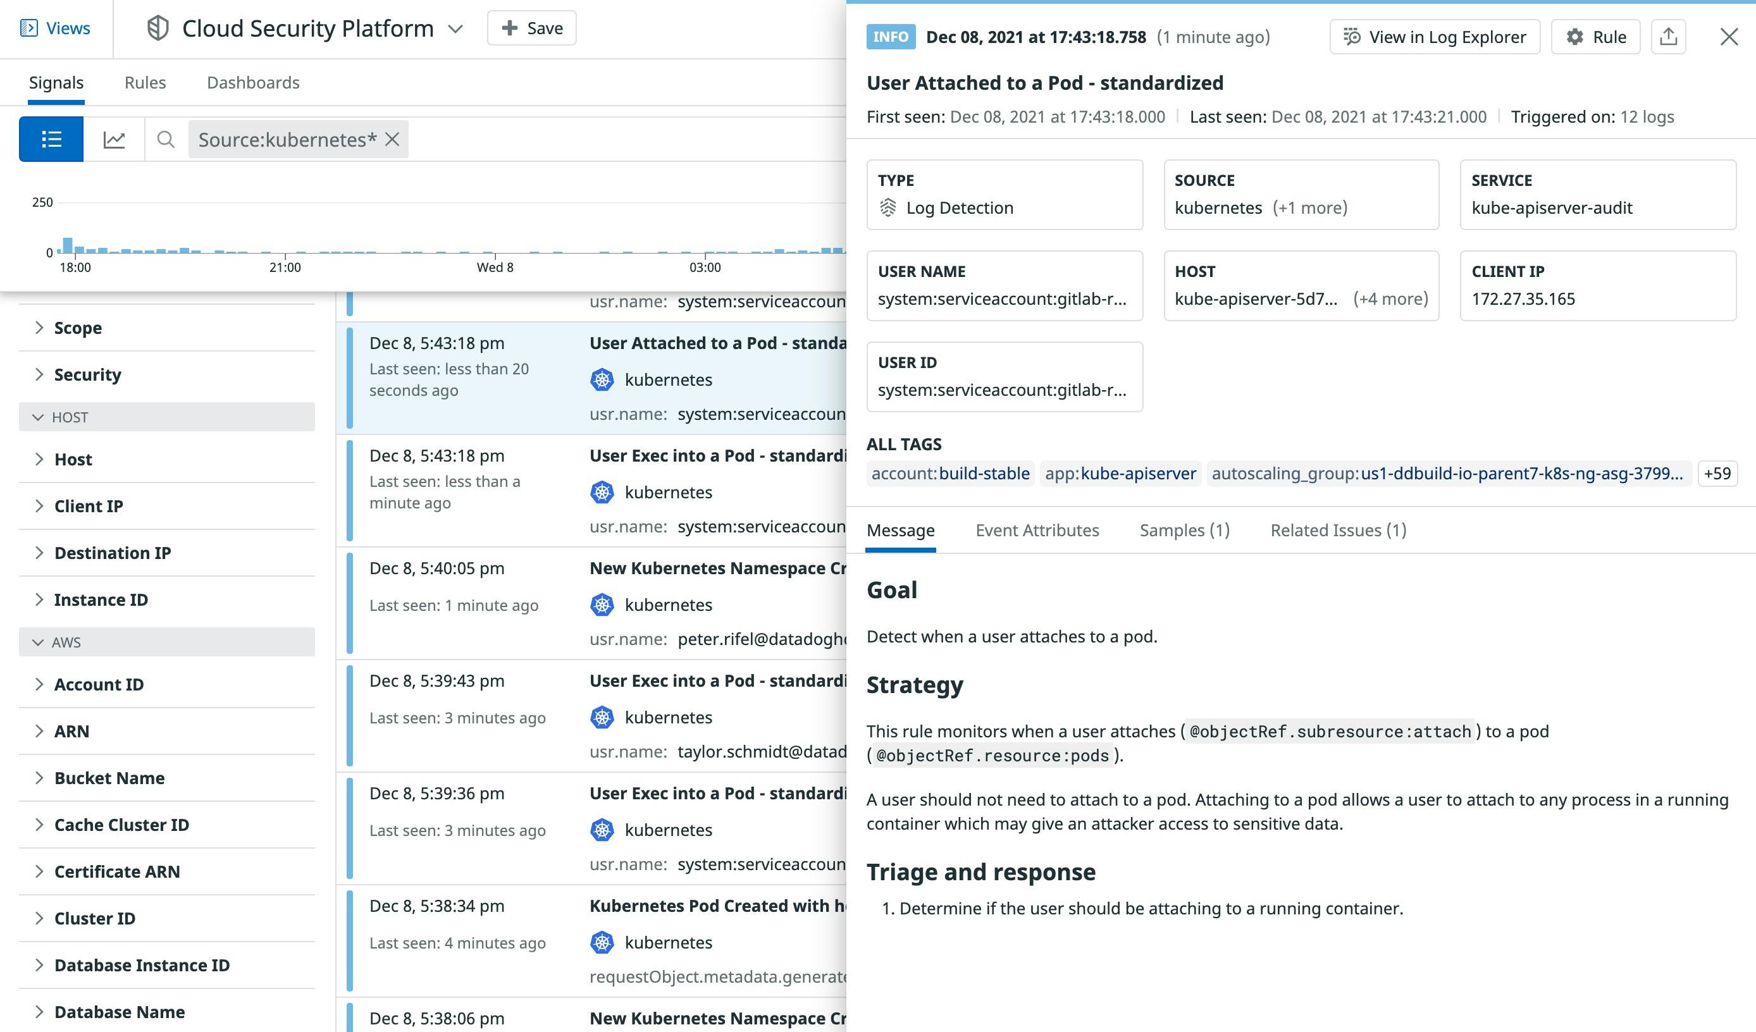1756x1032 pixels.
Task: Click the kubernetes icon in the 5:40:05 row
Action: pyautogui.click(x=602, y=605)
